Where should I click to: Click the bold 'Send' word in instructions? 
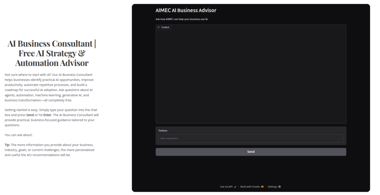click(30, 115)
